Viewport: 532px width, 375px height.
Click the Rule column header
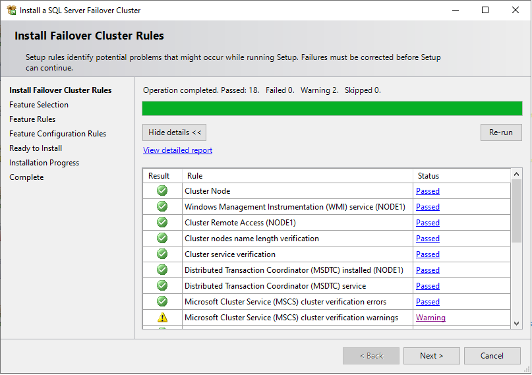(x=297, y=176)
